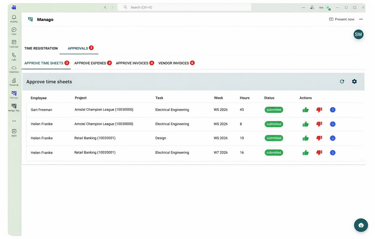Click the people icon in title bar
This screenshot has height=239, width=375.
click(312, 8)
